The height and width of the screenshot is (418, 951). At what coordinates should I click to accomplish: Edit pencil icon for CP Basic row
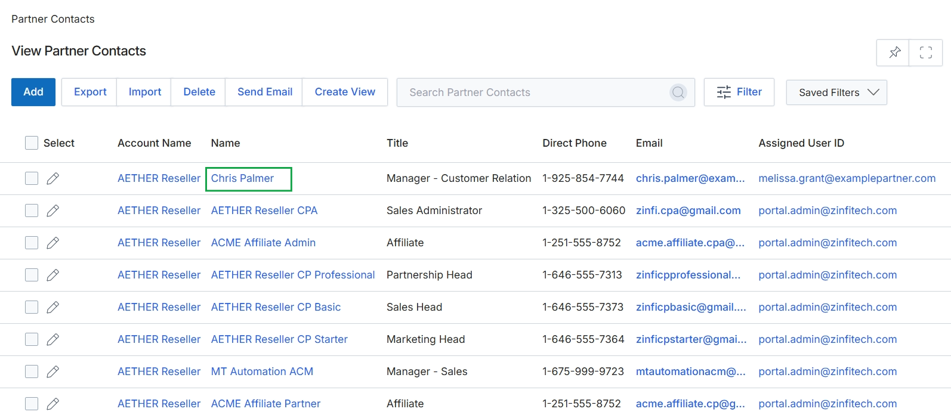click(x=53, y=307)
